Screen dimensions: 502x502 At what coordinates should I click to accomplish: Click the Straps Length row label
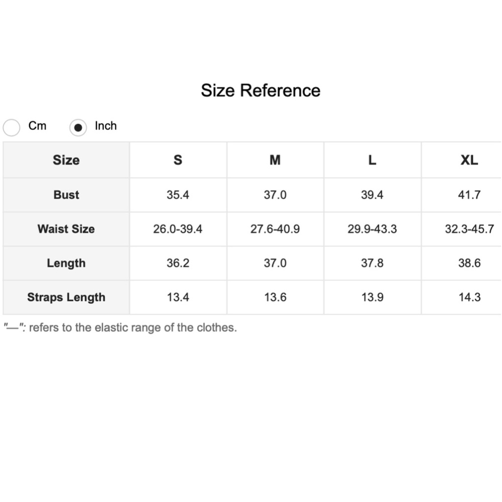pos(66,297)
